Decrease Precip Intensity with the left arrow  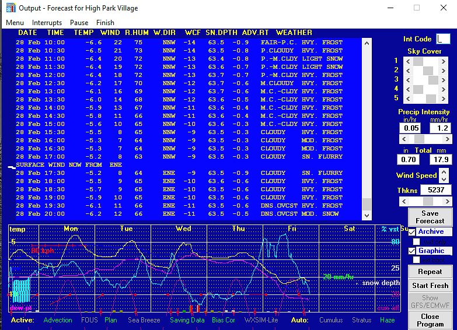coord(404,139)
